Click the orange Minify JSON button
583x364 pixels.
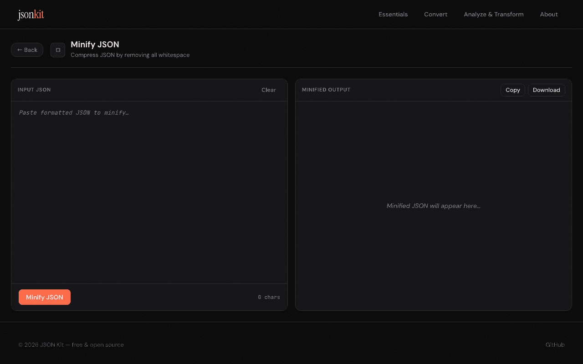[45, 297]
